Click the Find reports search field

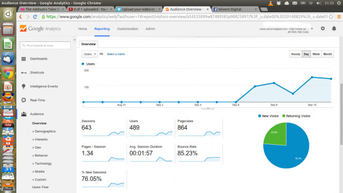click(x=45, y=46)
